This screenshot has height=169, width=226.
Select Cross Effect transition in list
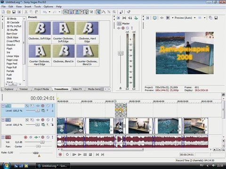coord(13,41)
